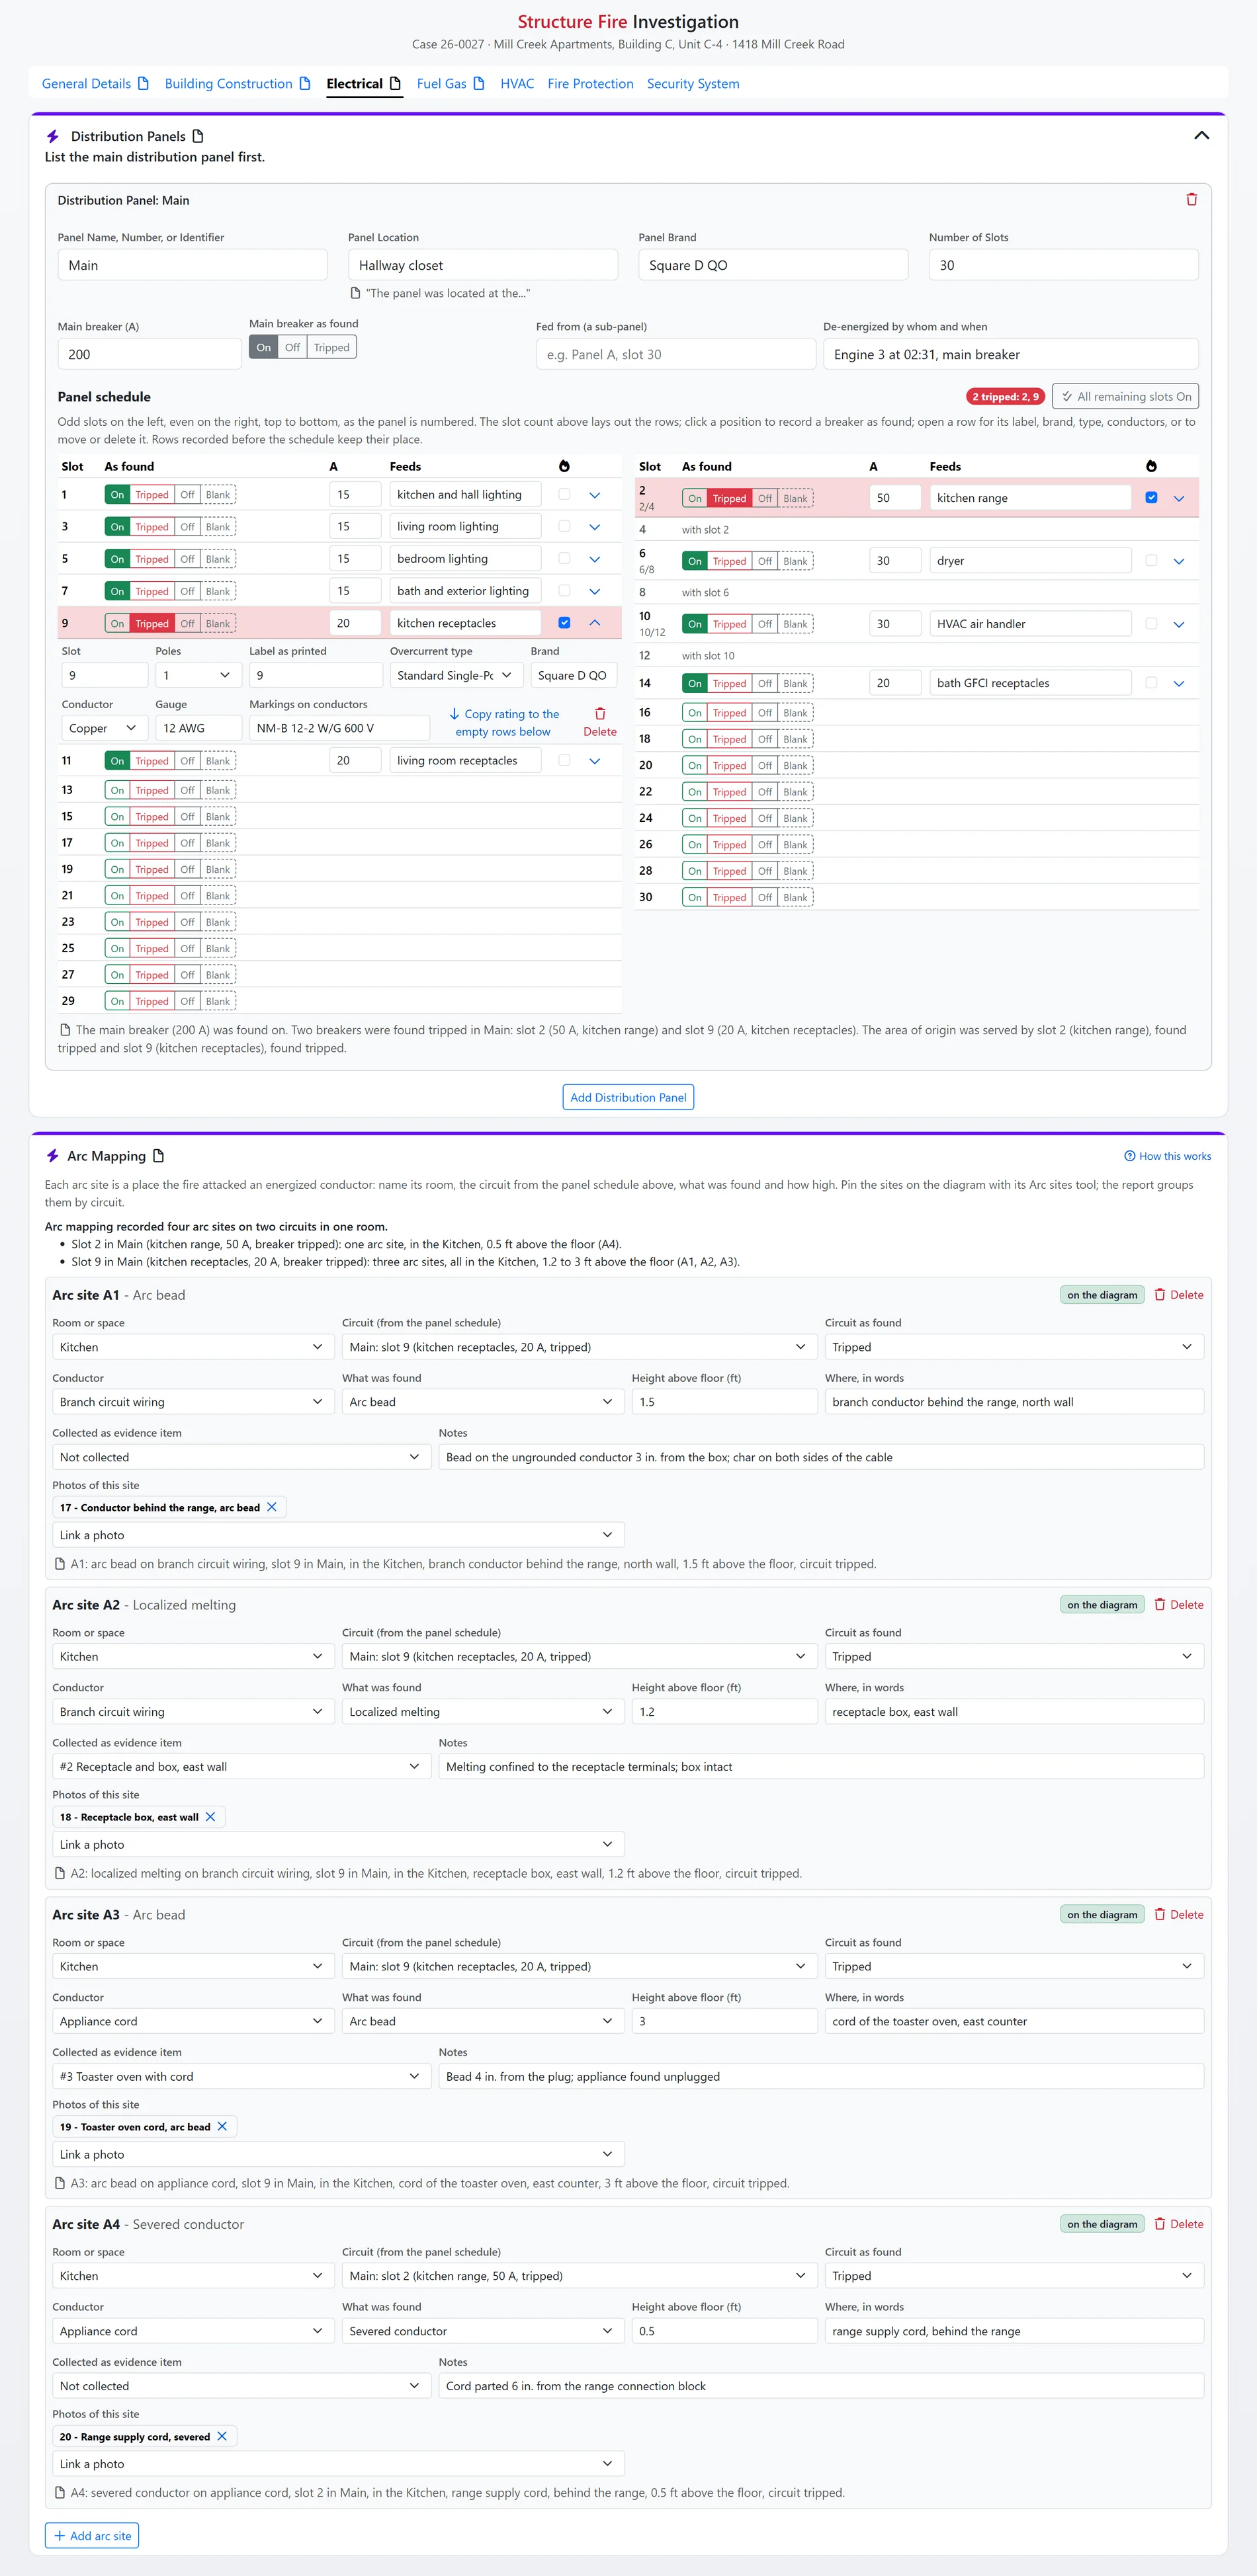Open How this works help
Screen dimensions: 1257x2576
(1167, 1156)
